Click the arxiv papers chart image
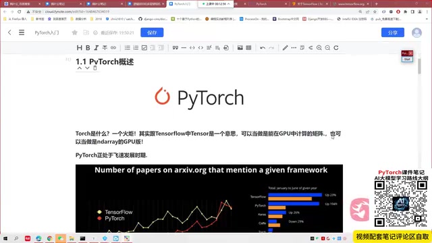This screenshot has width=432, height=243. (209, 198)
